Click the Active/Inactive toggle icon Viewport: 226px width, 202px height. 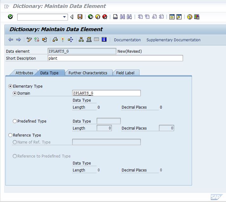coord(37,40)
